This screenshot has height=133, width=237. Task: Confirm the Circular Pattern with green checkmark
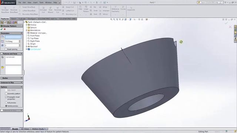1,29
